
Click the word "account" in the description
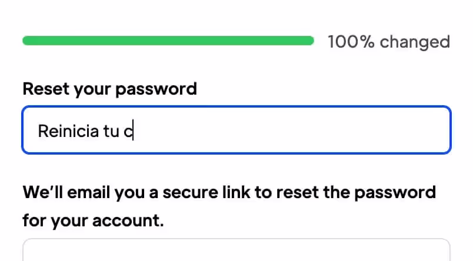coord(129,221)
